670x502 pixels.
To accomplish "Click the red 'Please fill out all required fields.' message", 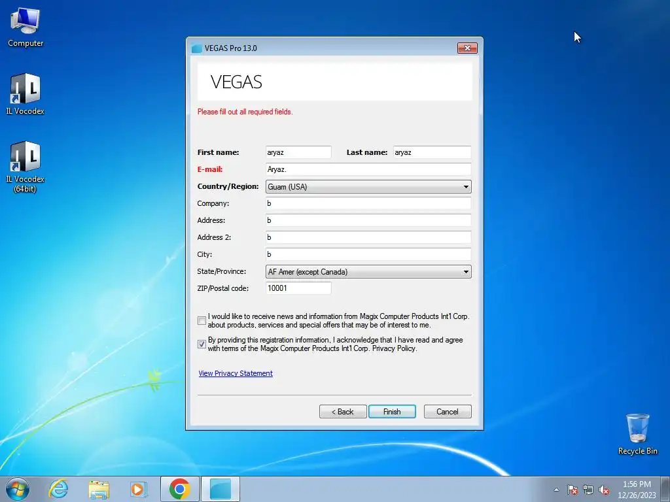I will (x=245, y=112).
